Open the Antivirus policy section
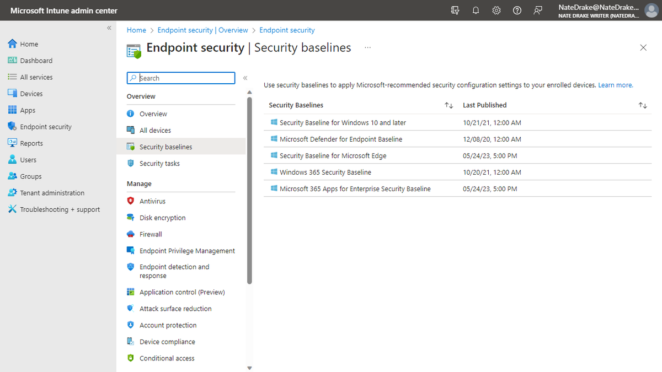This screenshot has height=372, width=662. [154, 201]
